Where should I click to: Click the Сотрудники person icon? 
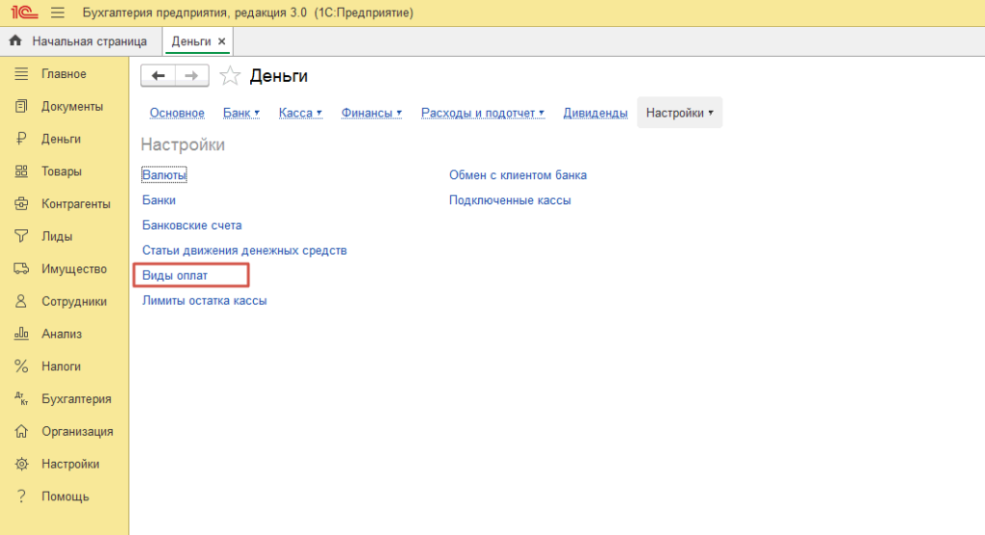tap(21, 301)
